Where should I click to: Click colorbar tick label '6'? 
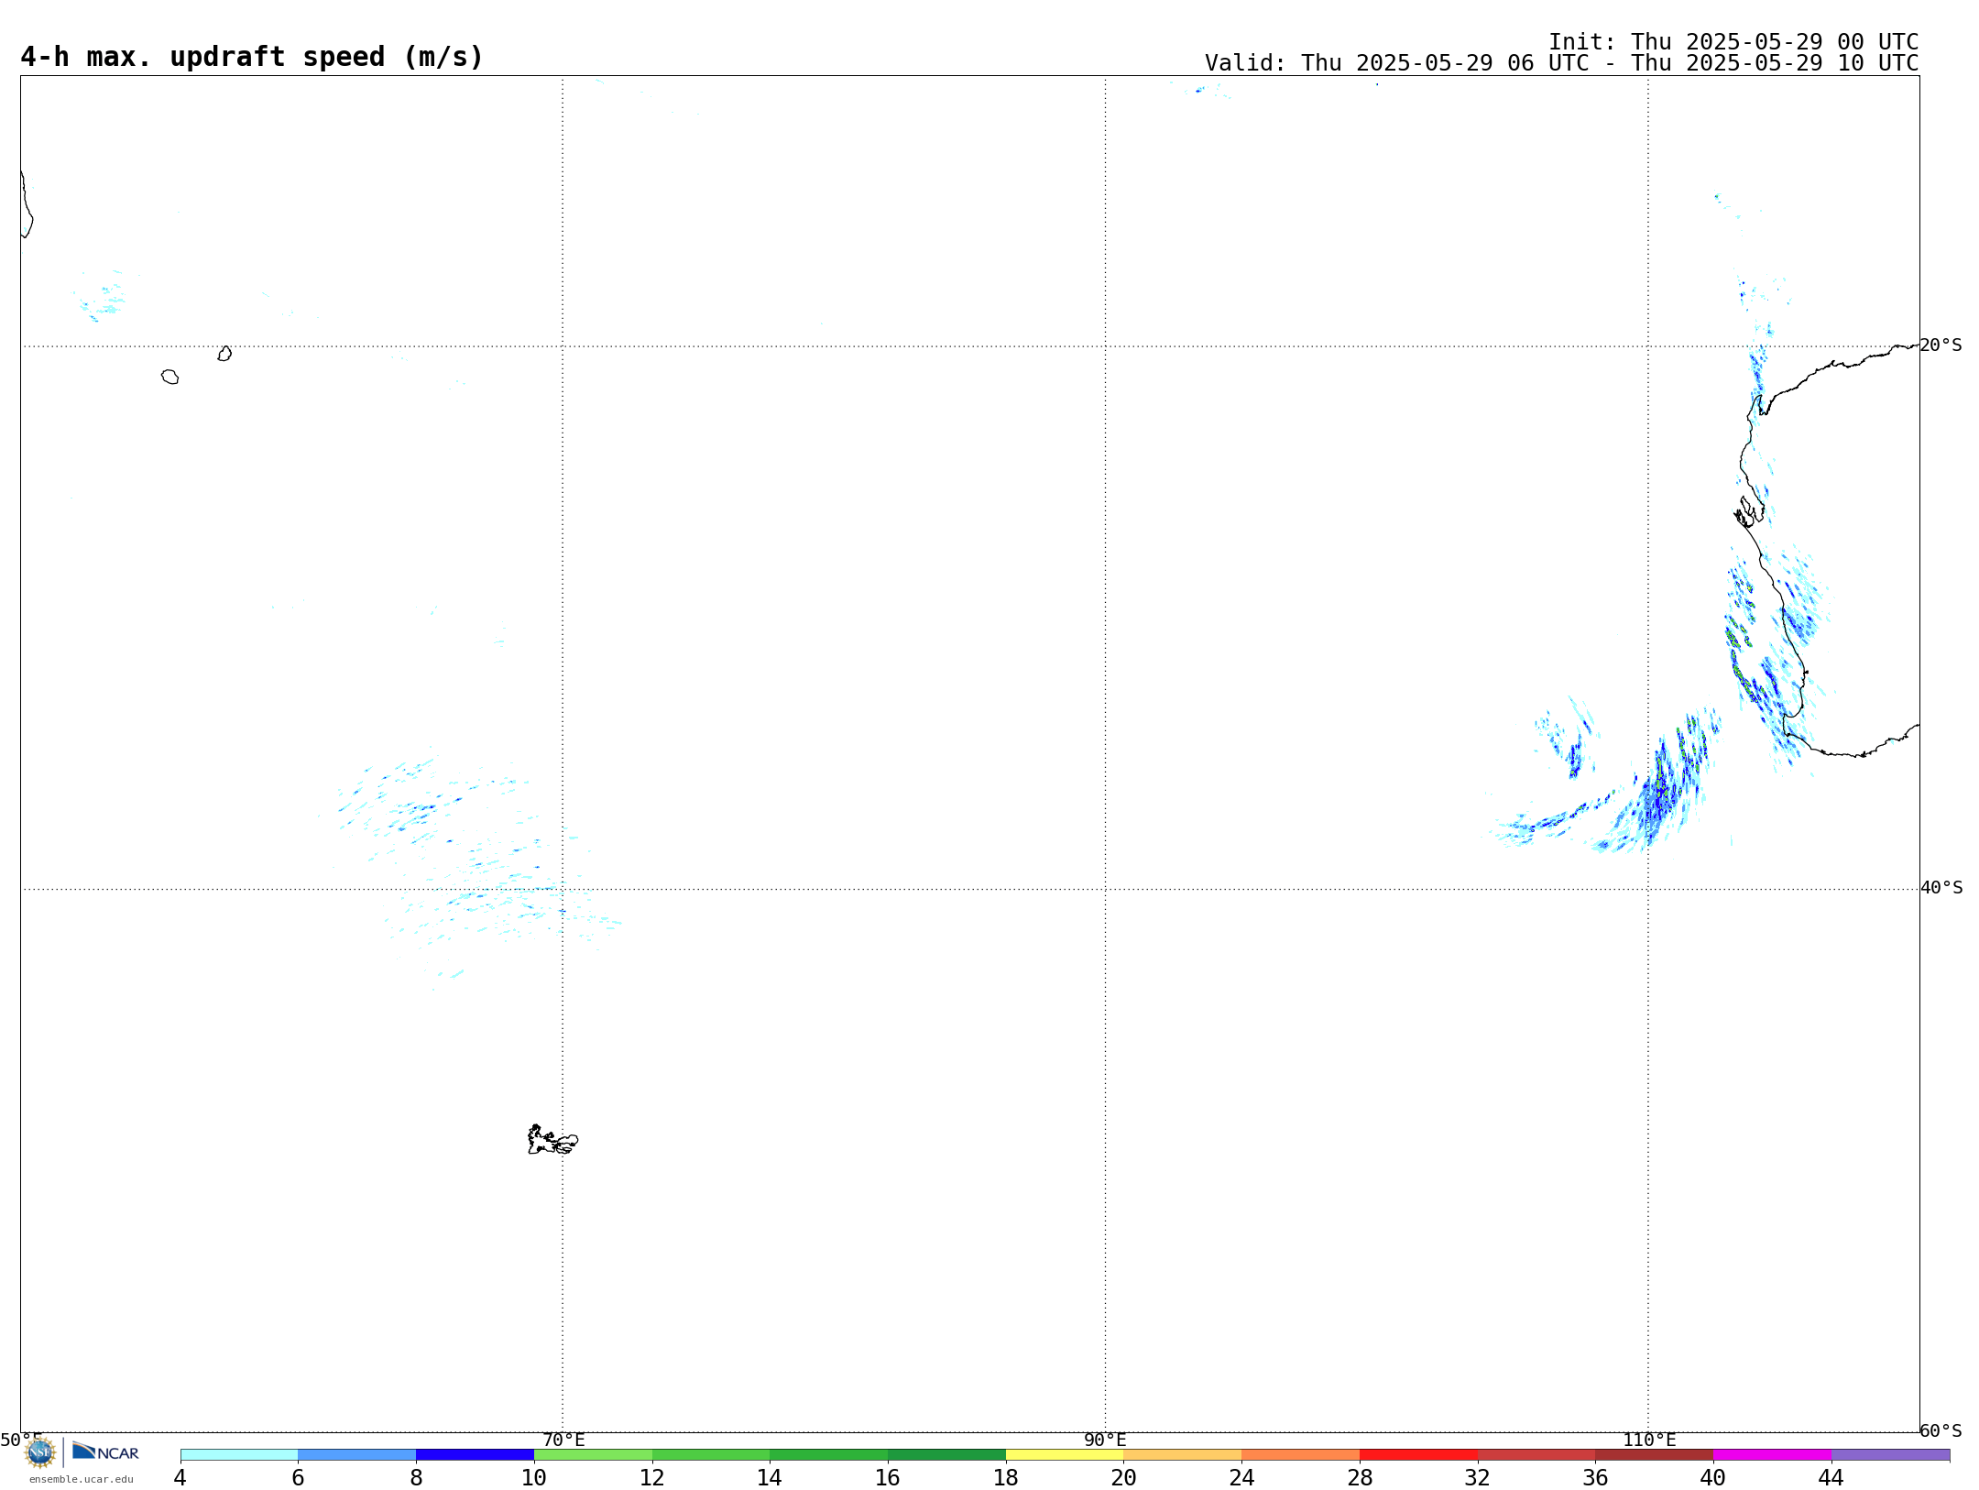[x=298, y=1477]
